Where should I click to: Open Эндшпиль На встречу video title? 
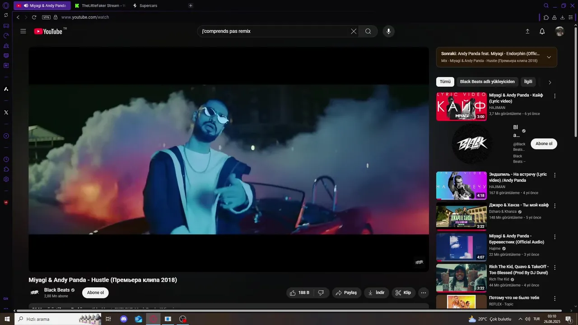tap(518, 177)
